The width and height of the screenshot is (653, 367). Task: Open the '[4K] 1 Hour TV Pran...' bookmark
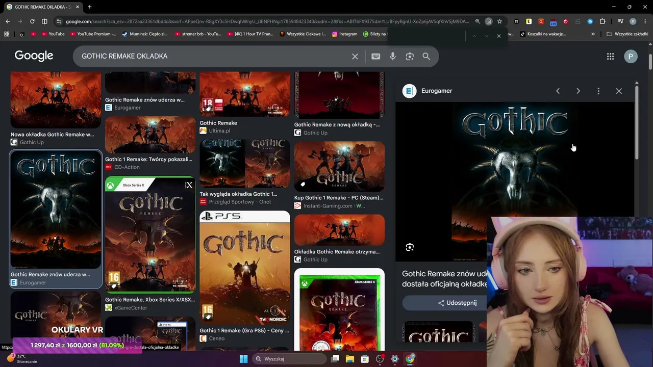click(x=250, y=34)
